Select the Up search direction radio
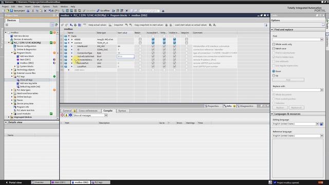Image resolution: width=329 pixels, height=185 pixels. [273, 76]
